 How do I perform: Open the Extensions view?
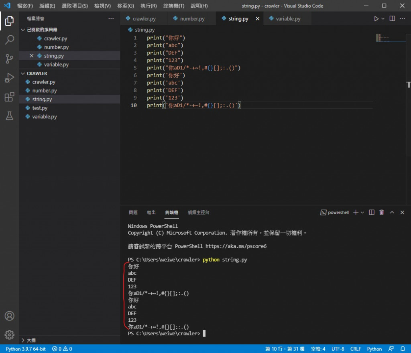pos(9,97)
